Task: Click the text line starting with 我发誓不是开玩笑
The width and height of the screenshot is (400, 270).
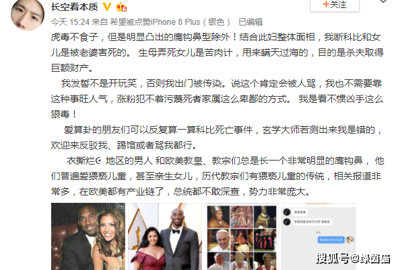Action: [x=222, y=83]
